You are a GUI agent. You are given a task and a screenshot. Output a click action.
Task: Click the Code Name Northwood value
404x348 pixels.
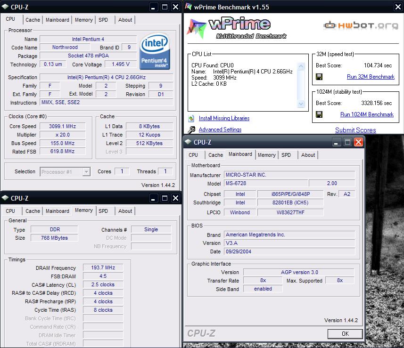(x=65, y=48)
